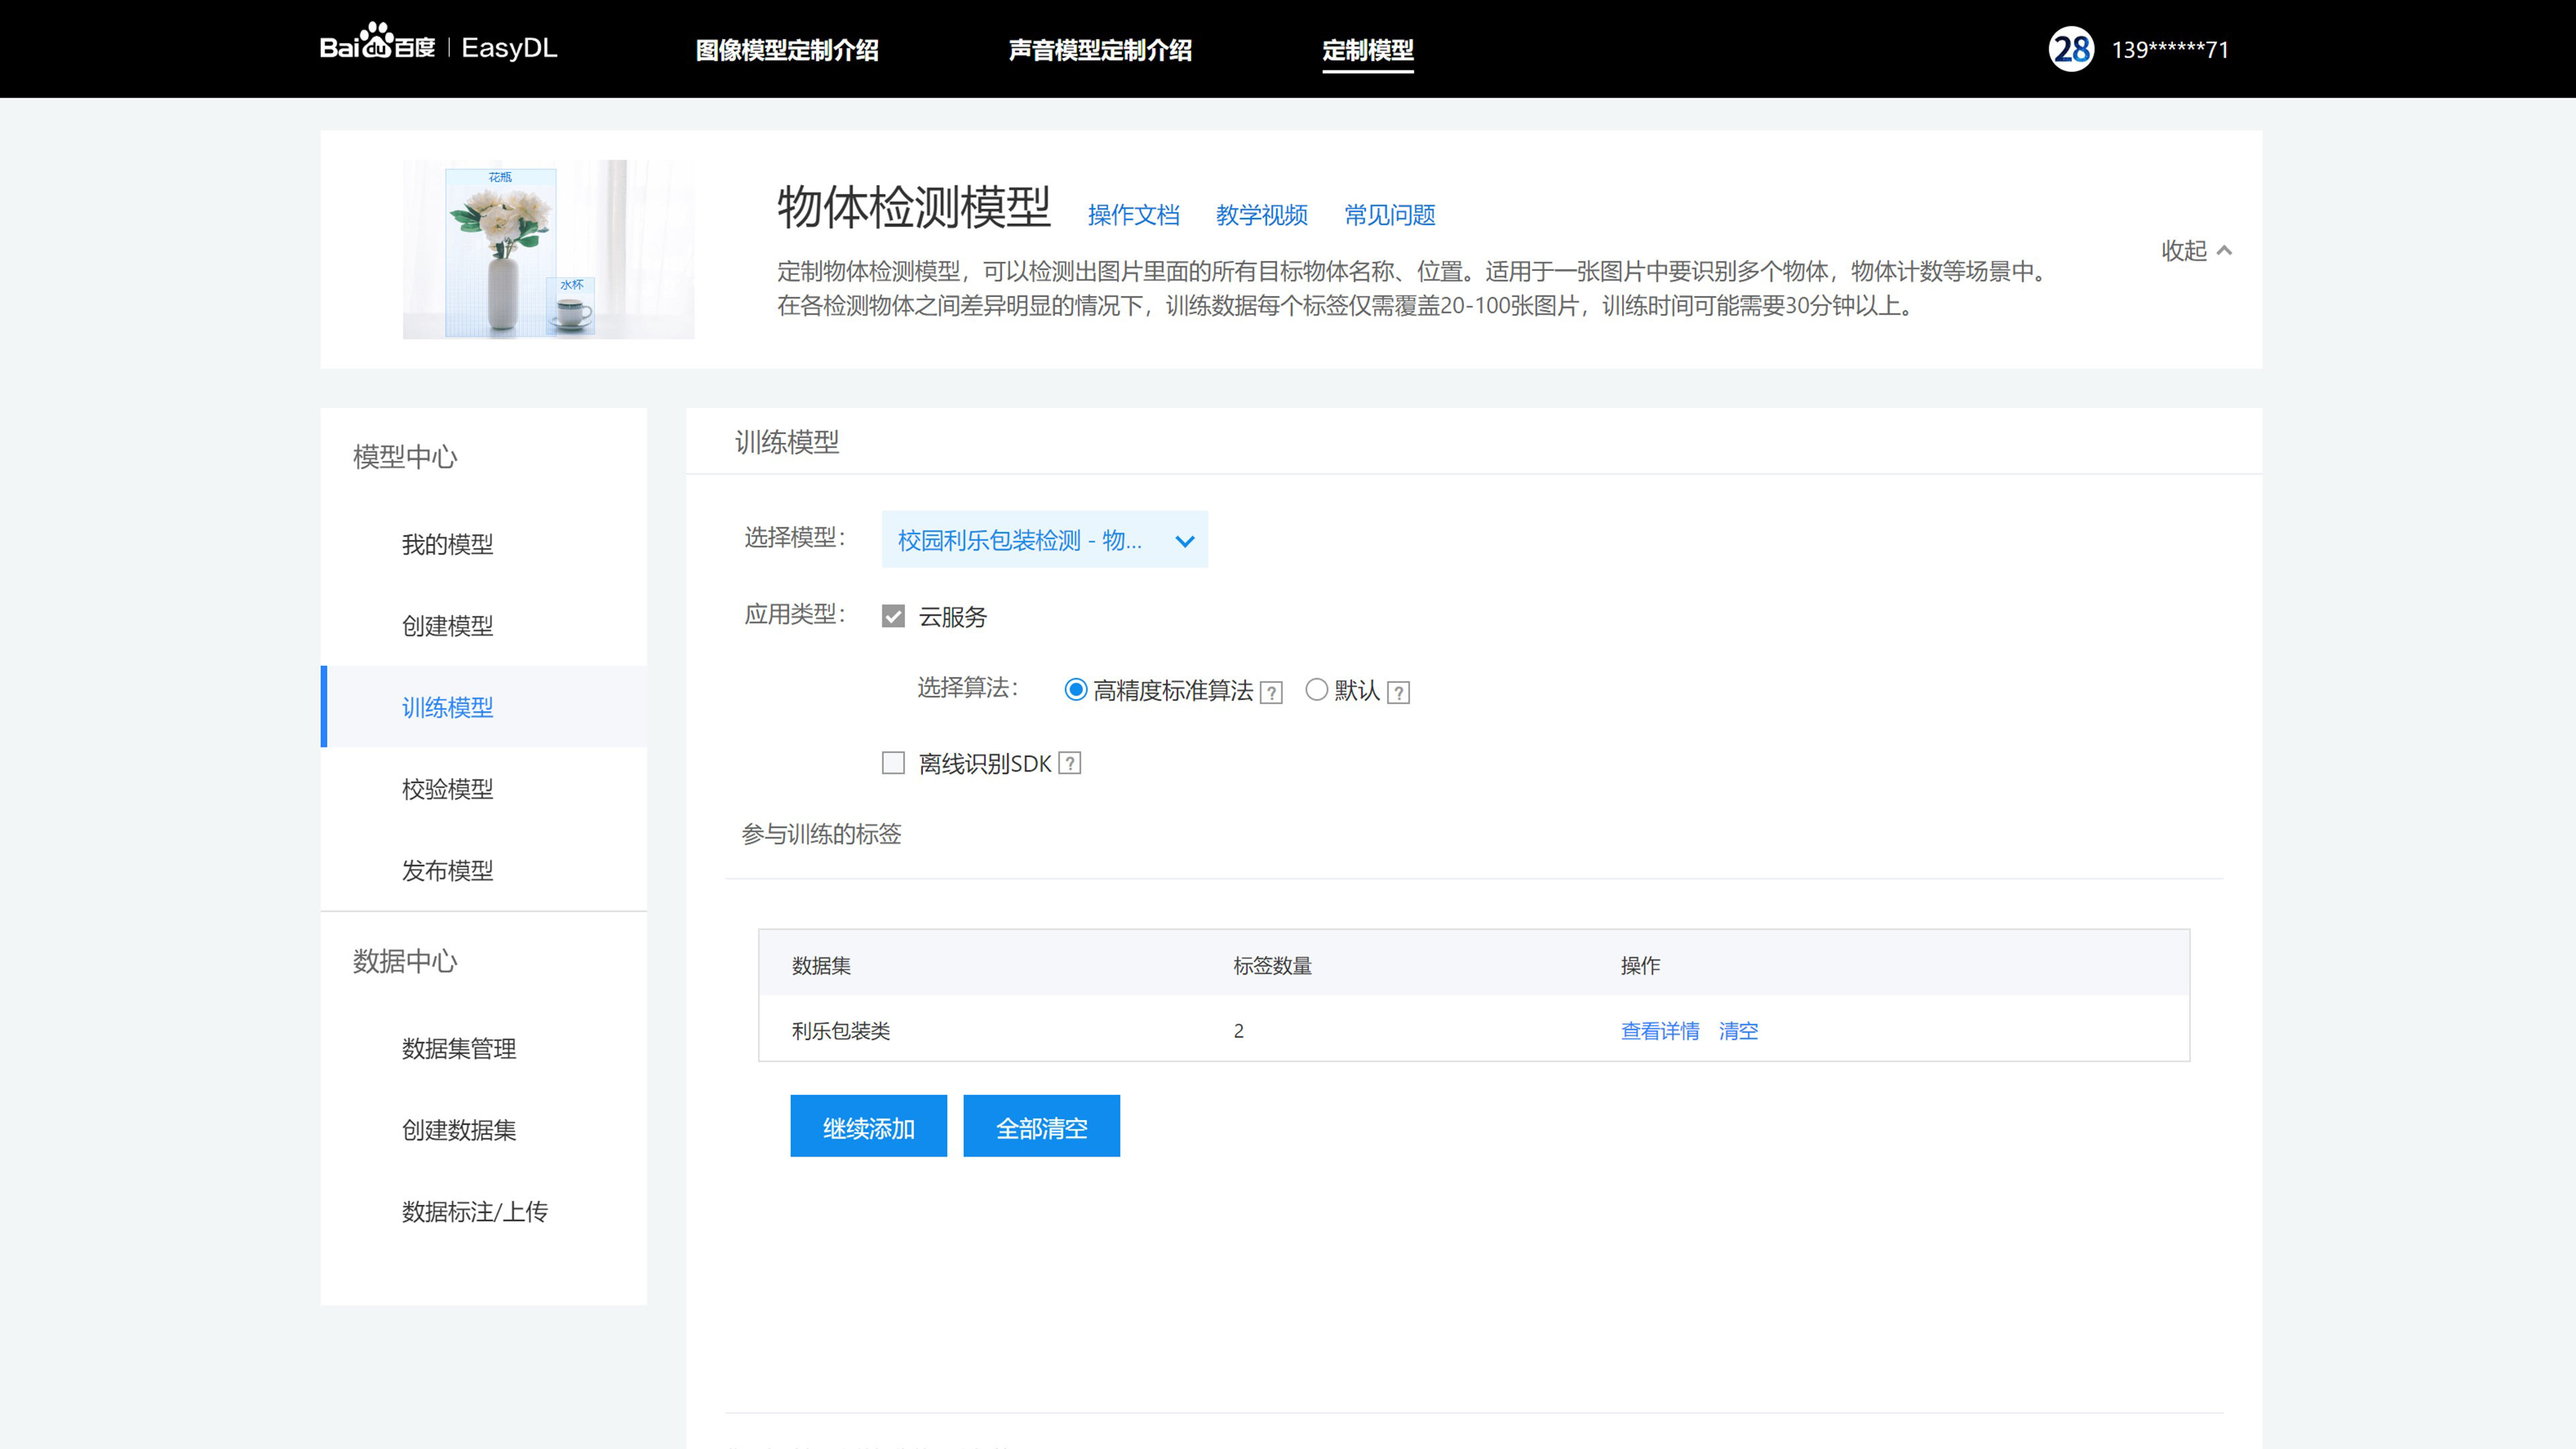The width and height of the screenshot is (2576, 1449).
Task: Click help icon next to 默认 algorithm
Action: pyautogui.click(x=1399, y=692)
